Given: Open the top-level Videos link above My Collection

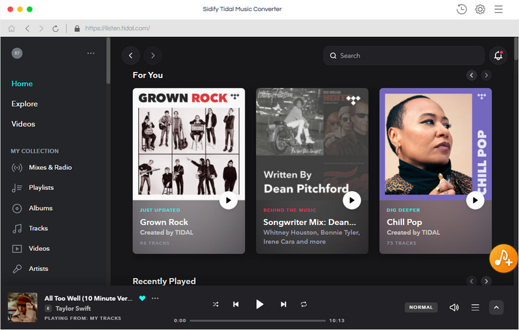Looking at the screenshot, I should (23, 124).
